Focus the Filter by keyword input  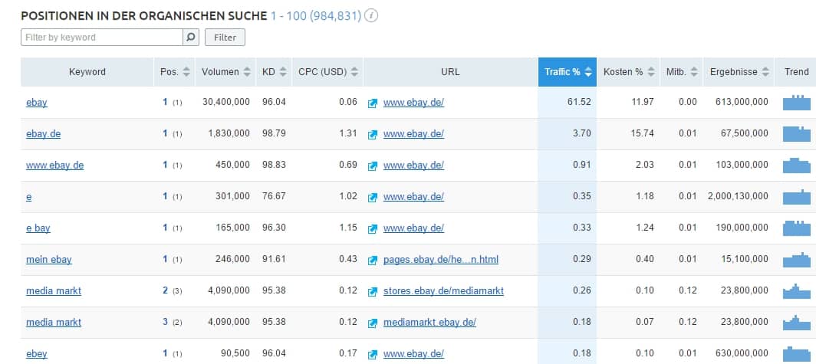[102, 38]
